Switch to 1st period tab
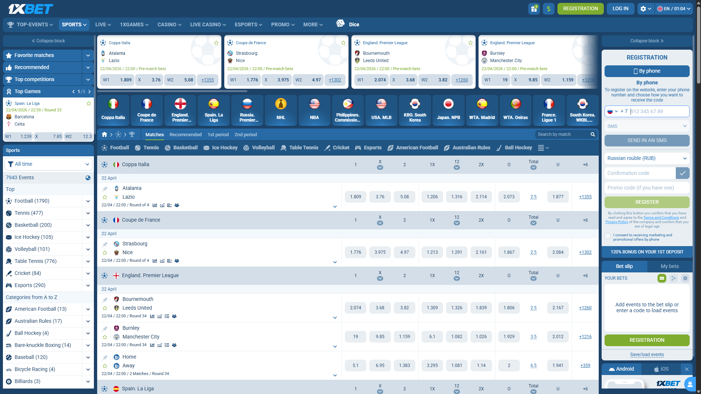701x394 pixels. 218,134
